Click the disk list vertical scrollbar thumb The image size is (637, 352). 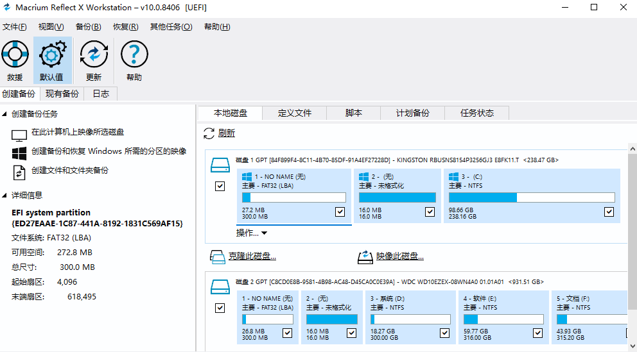(633, 231)
